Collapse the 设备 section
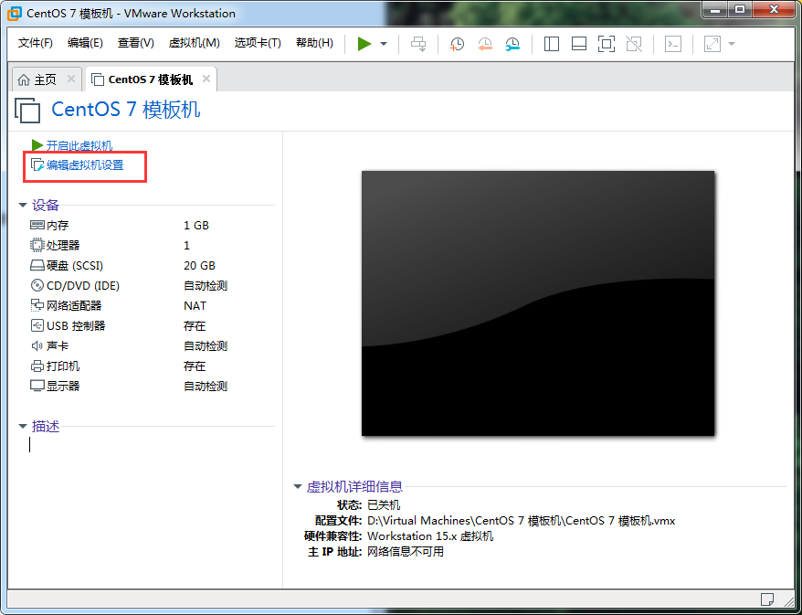The image size is (802, 615). (x=23, y=206)
